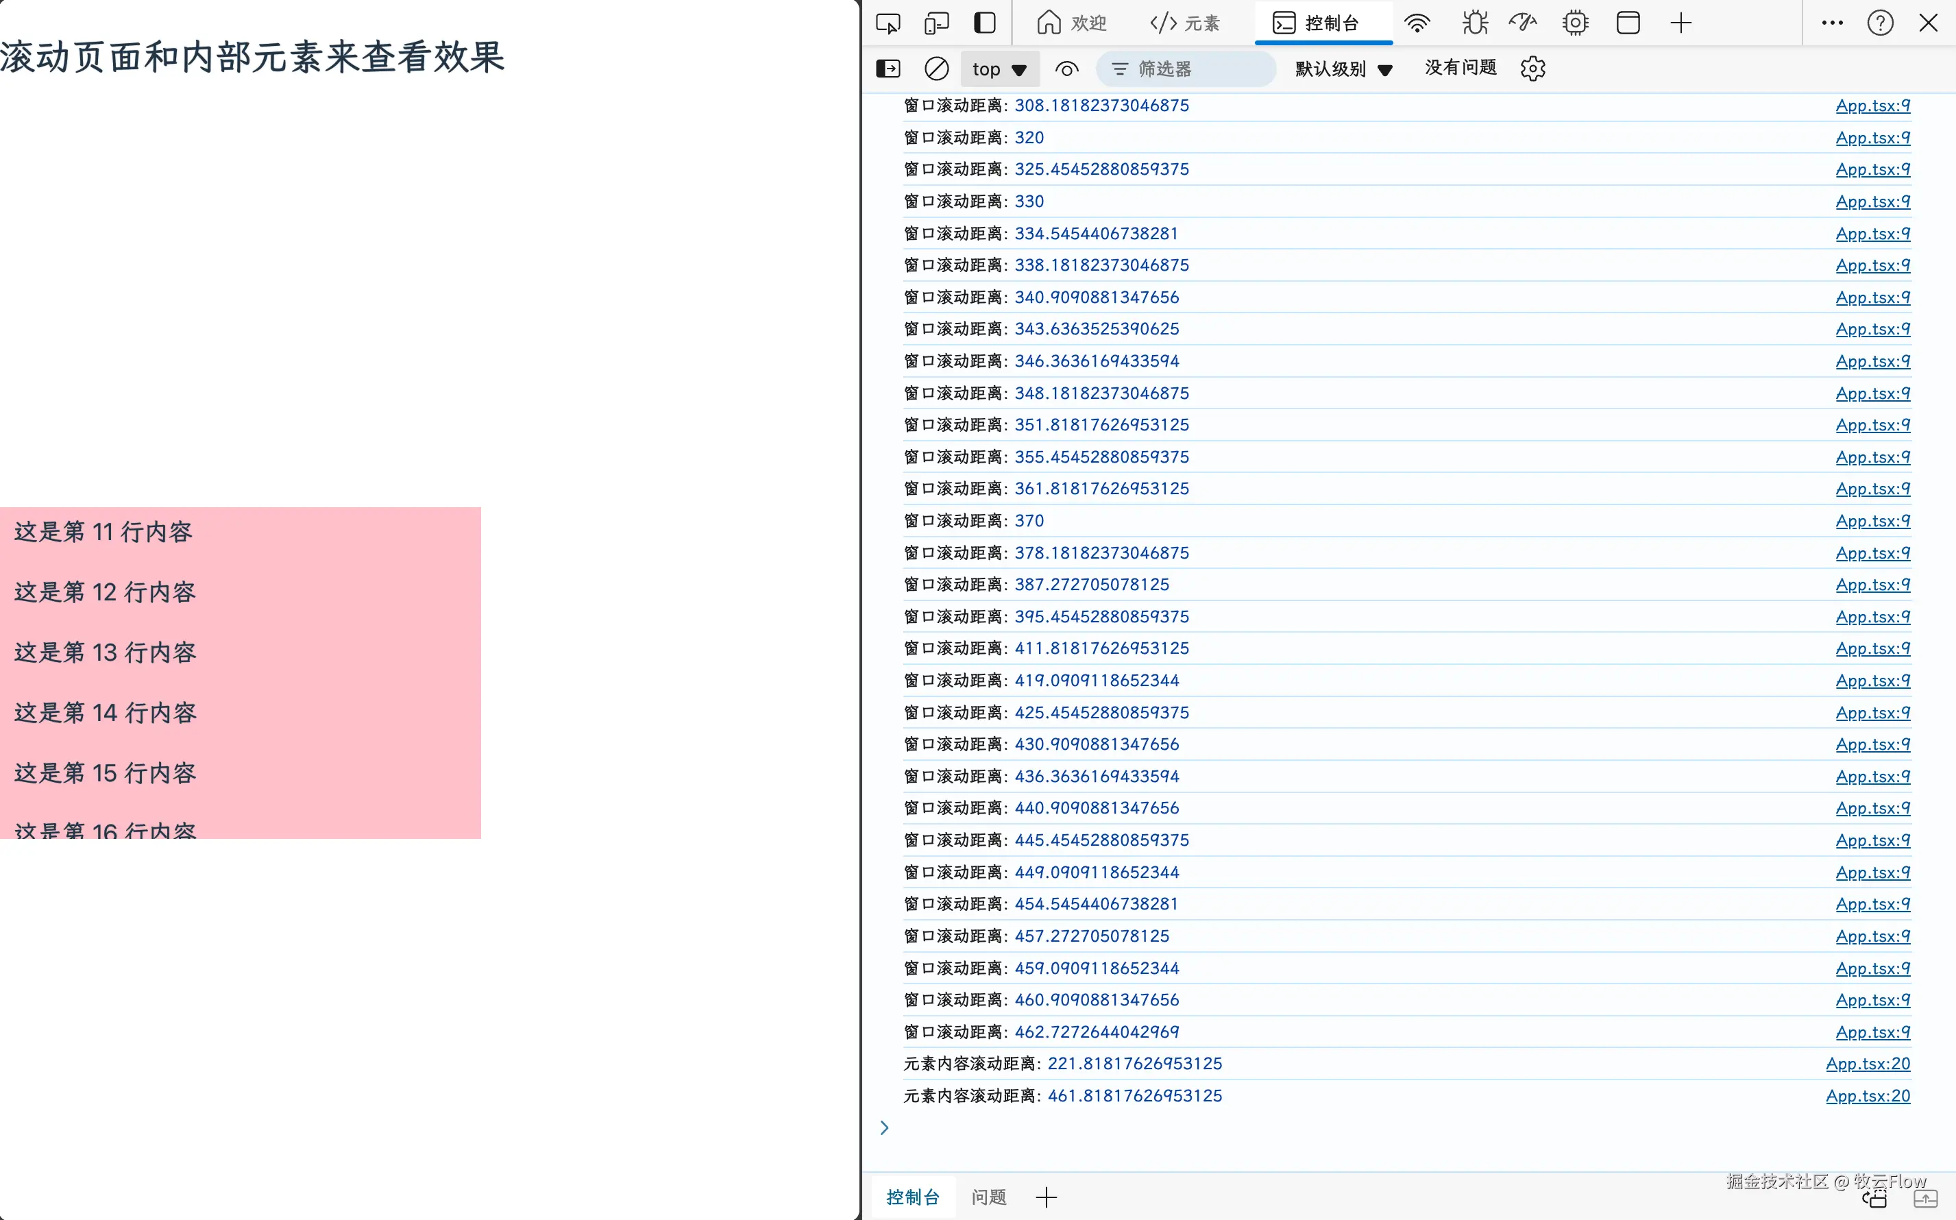1956x1220 pixels.
Task: Open the Network (wifi) tool icon
Action: click(x=1417, y=23)
